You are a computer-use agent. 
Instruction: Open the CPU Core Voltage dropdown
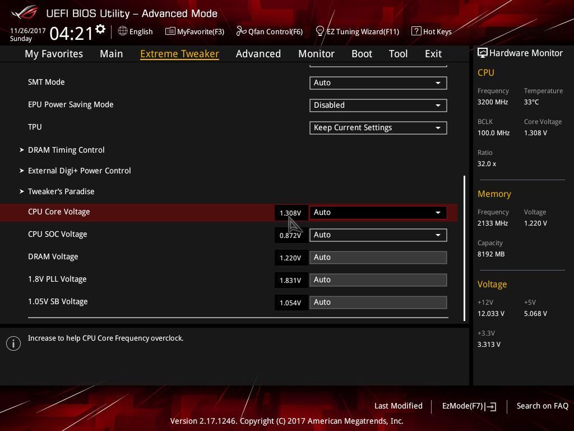[378, 213]
